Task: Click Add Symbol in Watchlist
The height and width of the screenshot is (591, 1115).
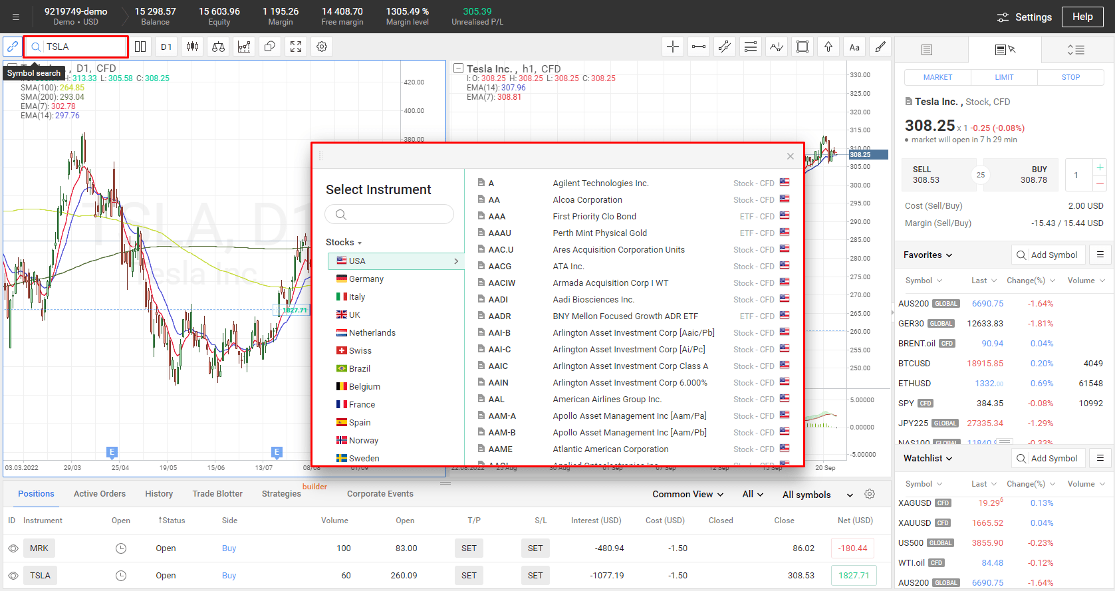Action: tap(1049, 458)
